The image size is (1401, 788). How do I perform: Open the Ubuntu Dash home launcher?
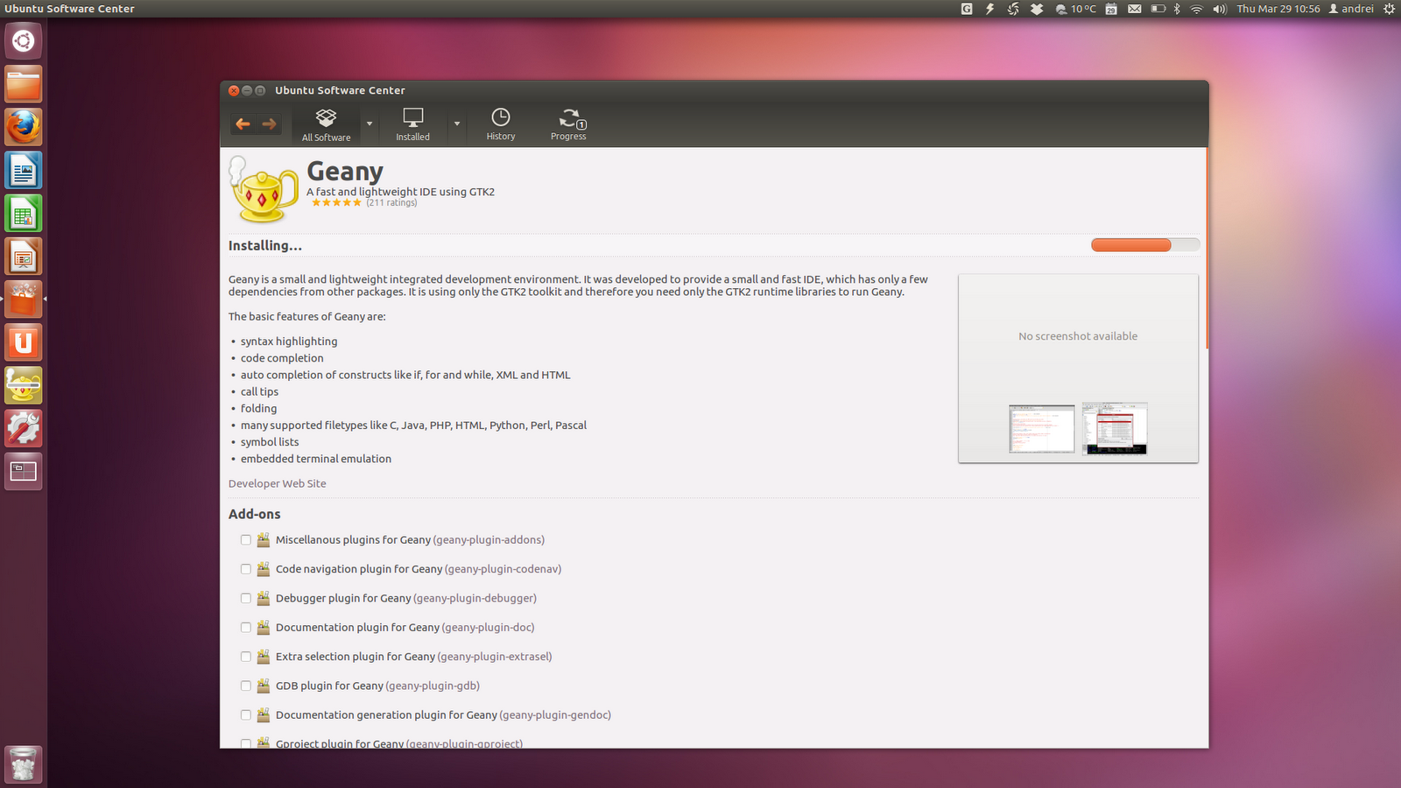point(24,41)
